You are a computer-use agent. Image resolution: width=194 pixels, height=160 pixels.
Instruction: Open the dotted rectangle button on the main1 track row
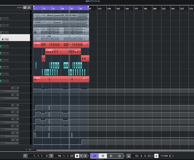7,46
